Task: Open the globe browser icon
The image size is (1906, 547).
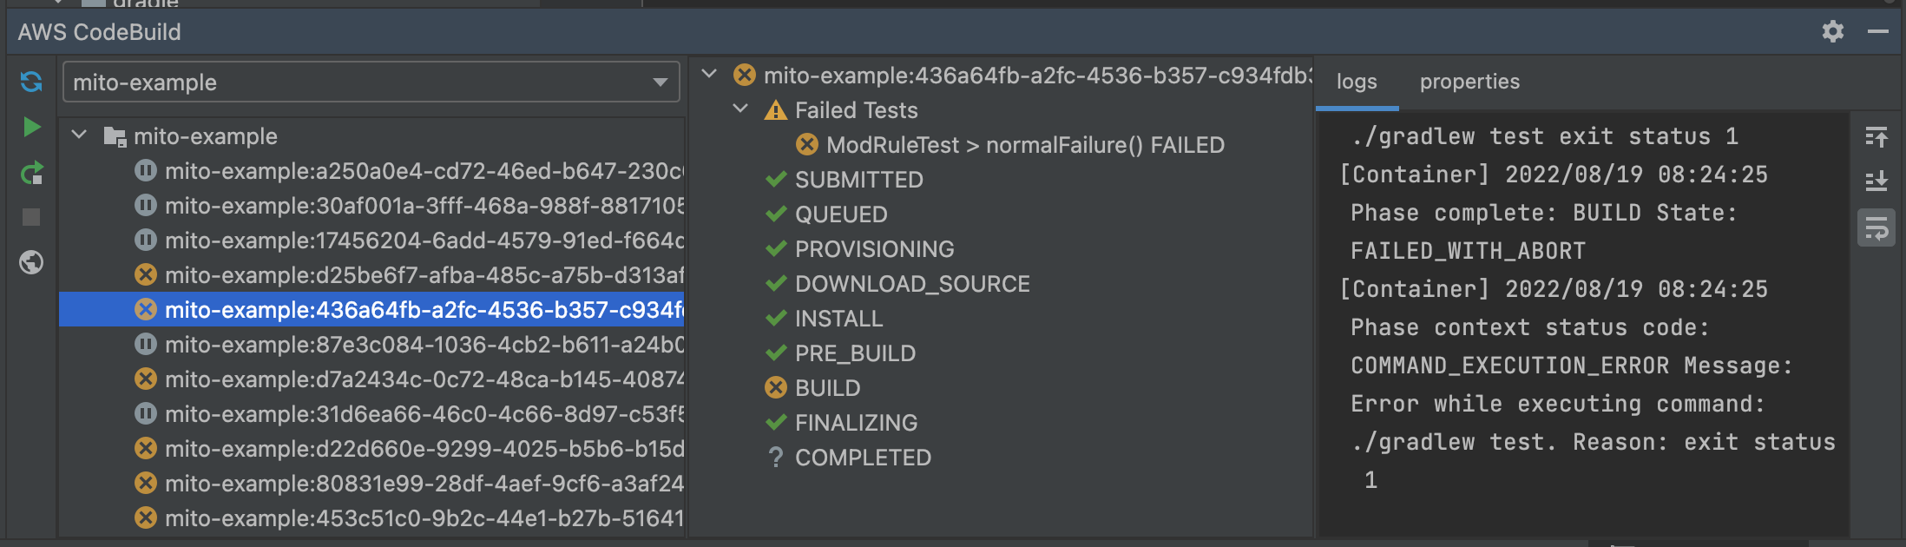Action: point(31,262)
